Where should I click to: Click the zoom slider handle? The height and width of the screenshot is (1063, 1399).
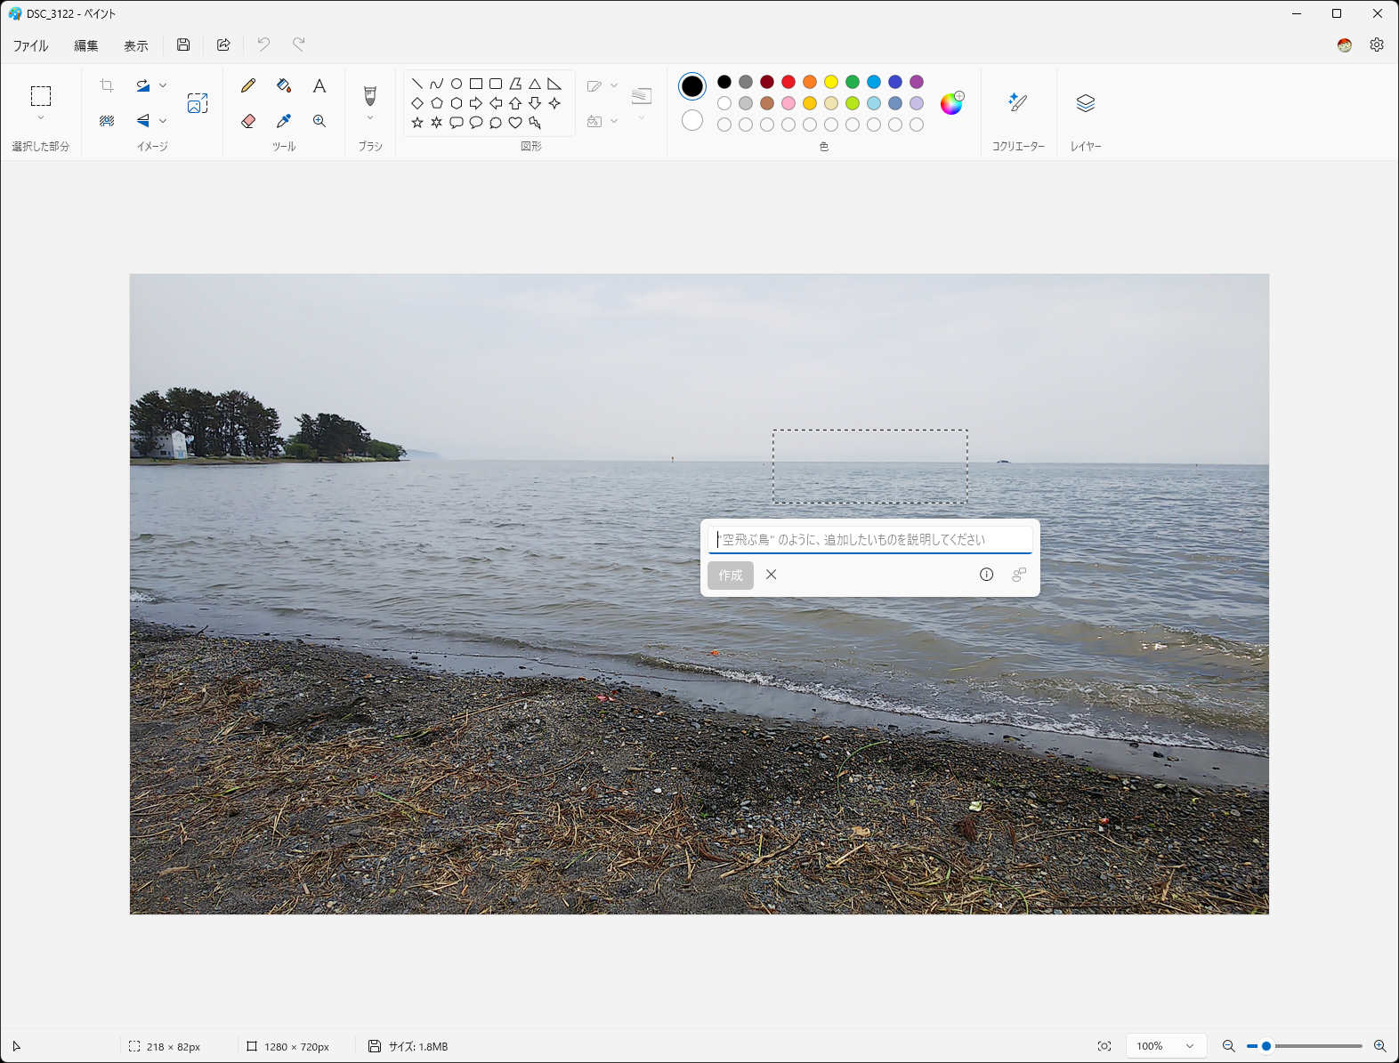[x=1266, y=1046]
